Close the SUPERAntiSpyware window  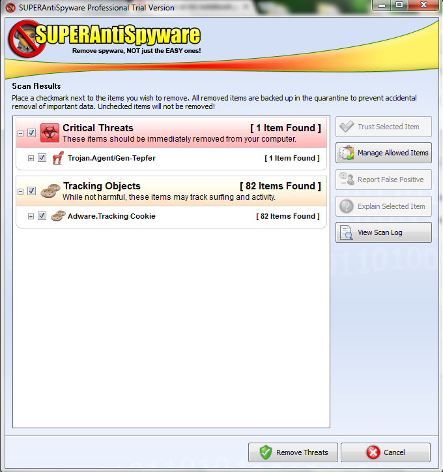(423, 5)
